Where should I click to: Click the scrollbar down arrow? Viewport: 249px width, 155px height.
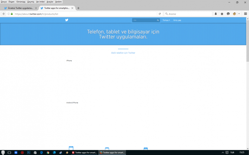248,149
